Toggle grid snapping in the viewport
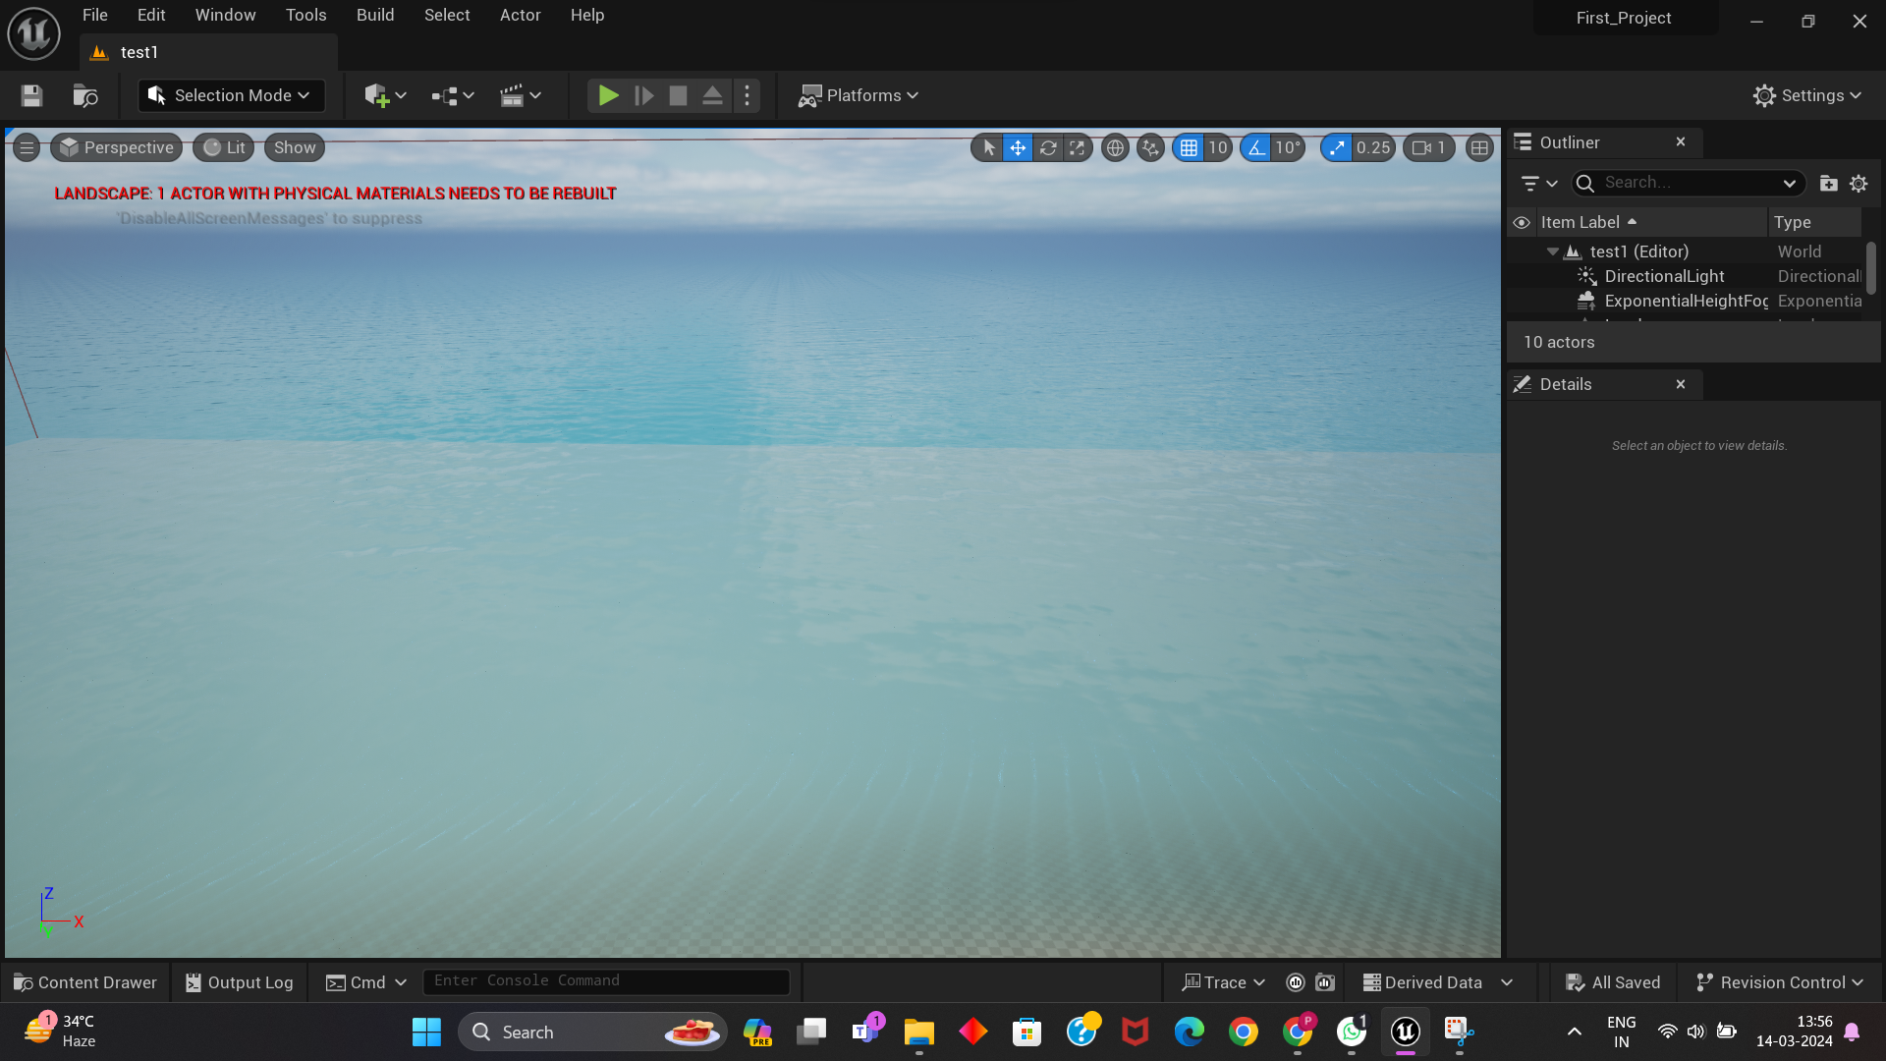Screen dimensions: 1886x1061 point(1189,147)
